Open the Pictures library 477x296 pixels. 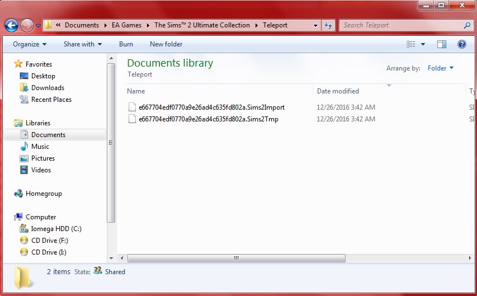click(43, 158)
